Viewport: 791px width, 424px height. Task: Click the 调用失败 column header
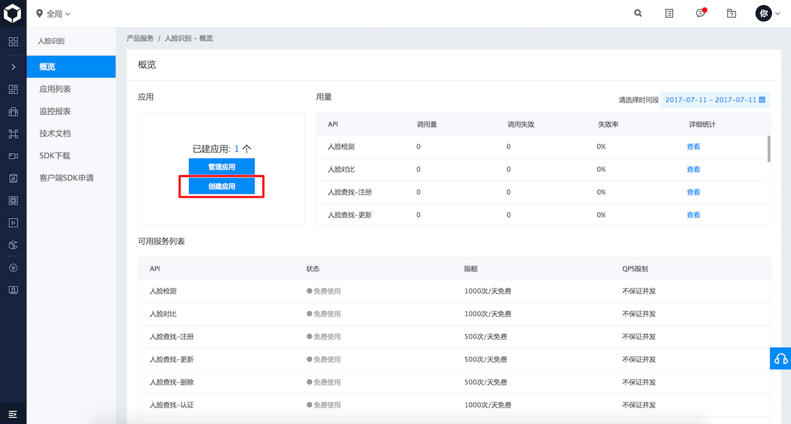point(521,124)
